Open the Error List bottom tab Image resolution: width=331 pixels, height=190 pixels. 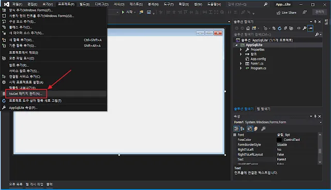(16, 184)
